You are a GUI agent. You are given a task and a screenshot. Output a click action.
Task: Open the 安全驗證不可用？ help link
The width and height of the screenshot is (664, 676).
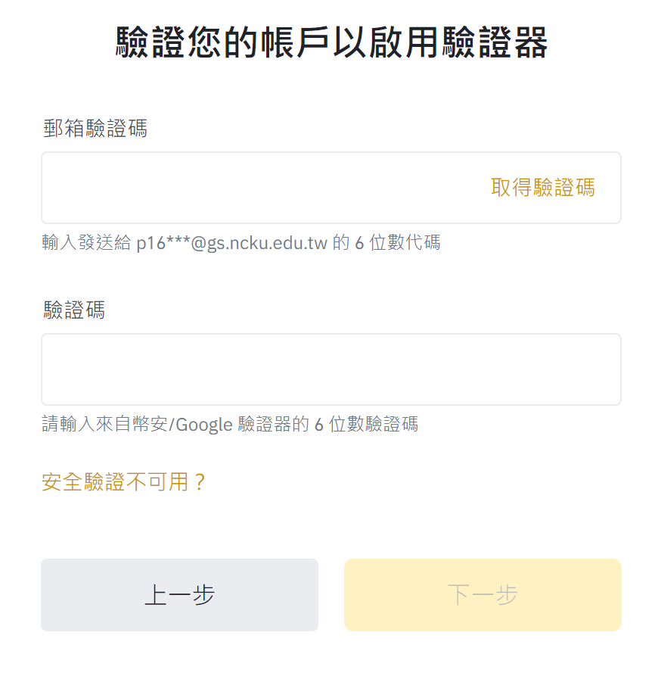click(x=123, y=481)
